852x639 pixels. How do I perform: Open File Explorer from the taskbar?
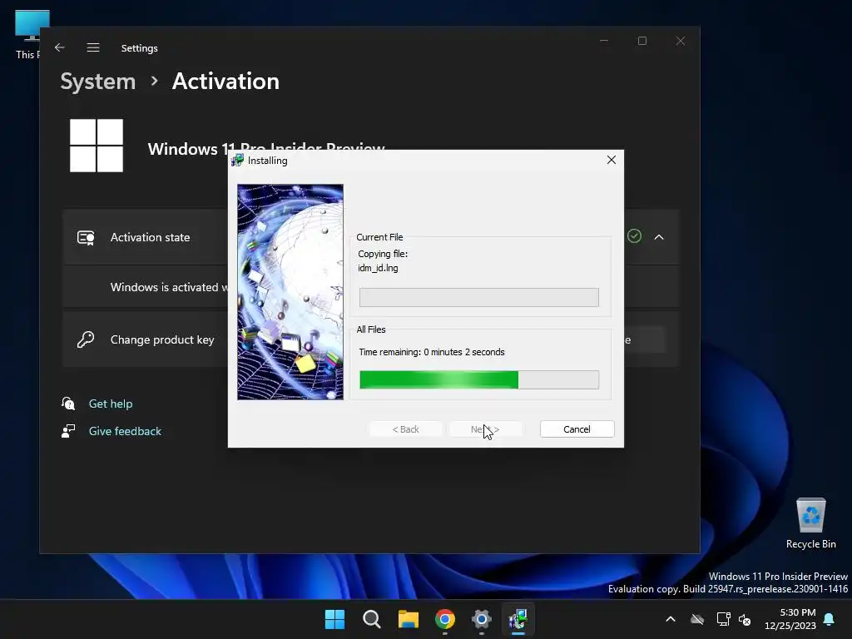pos(408,619)
